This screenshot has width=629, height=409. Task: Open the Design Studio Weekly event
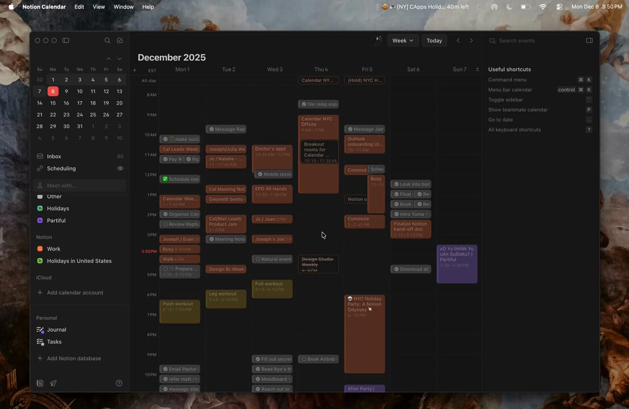[318, 264]
